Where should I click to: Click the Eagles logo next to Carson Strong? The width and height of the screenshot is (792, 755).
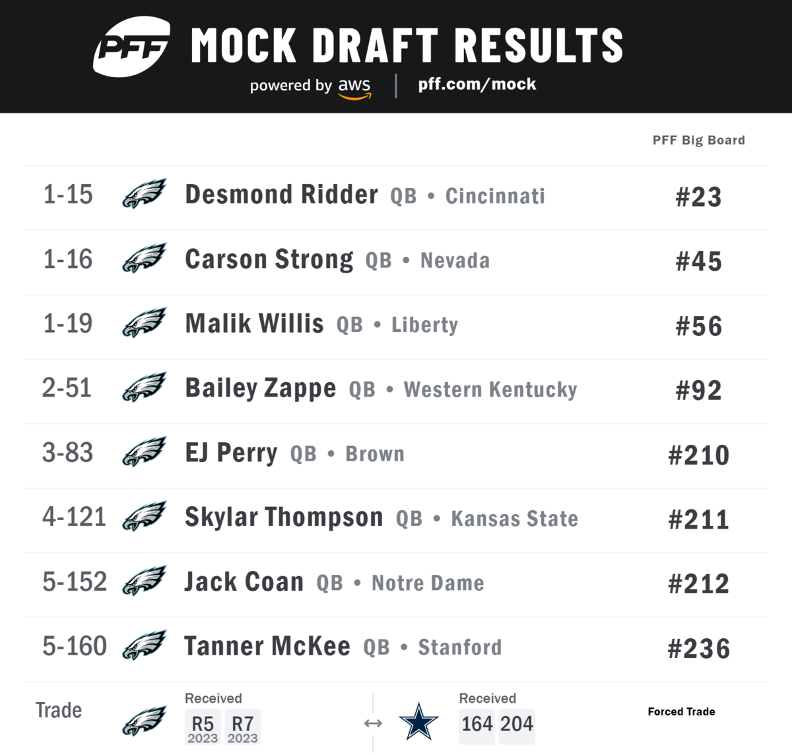click(145, 258)
